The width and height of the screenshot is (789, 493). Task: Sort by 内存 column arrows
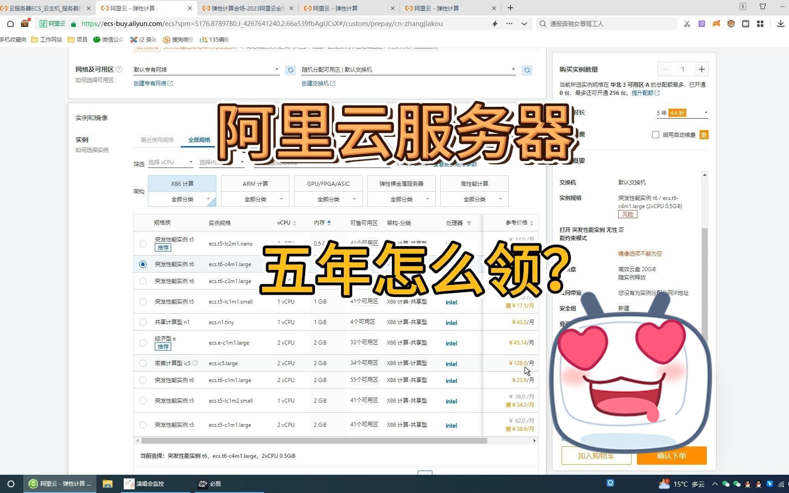pyautogui.click(x=329, y=223)
